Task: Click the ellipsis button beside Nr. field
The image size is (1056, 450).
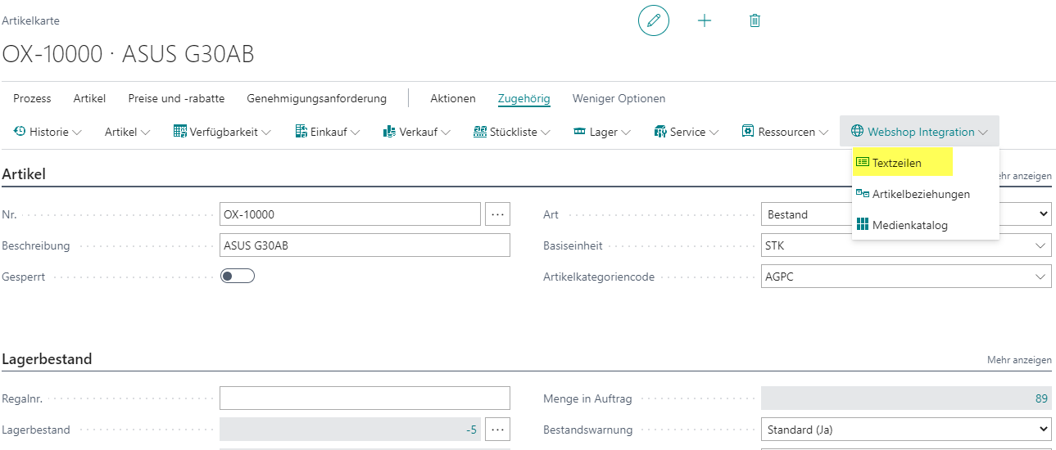Action: pyautogui.click(x=497, y=214)
